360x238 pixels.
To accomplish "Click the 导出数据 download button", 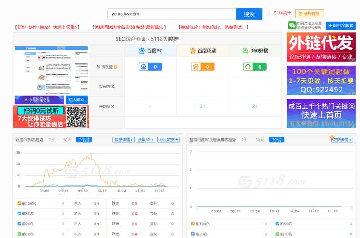I will pos(168,140).
